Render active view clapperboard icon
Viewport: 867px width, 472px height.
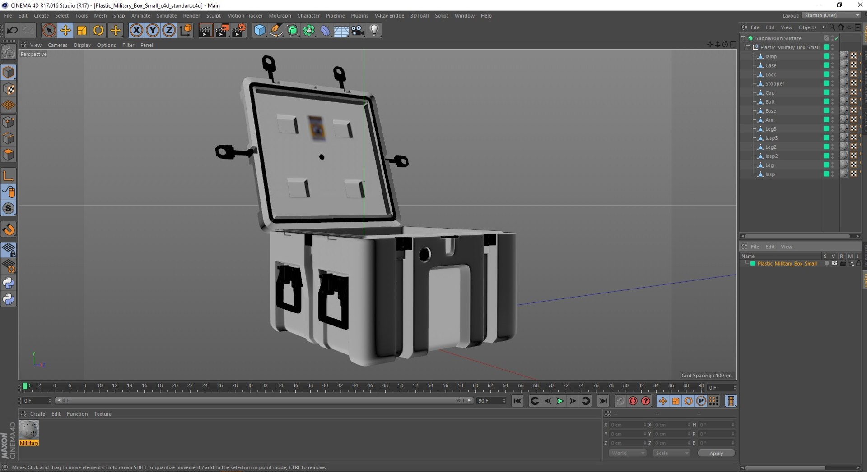click(x=205, y=30)
